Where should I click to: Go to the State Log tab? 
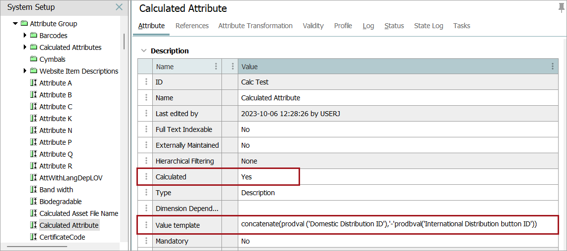point(428,26)
